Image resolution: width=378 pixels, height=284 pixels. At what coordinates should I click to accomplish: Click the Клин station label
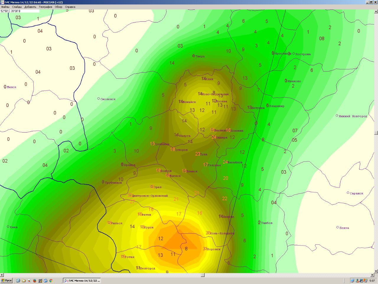point(209,79)
